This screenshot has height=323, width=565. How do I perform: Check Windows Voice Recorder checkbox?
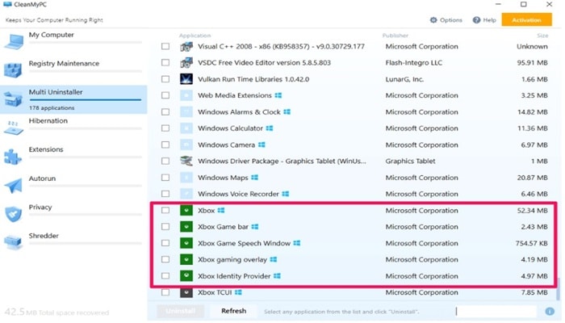(x=165, y=194)
